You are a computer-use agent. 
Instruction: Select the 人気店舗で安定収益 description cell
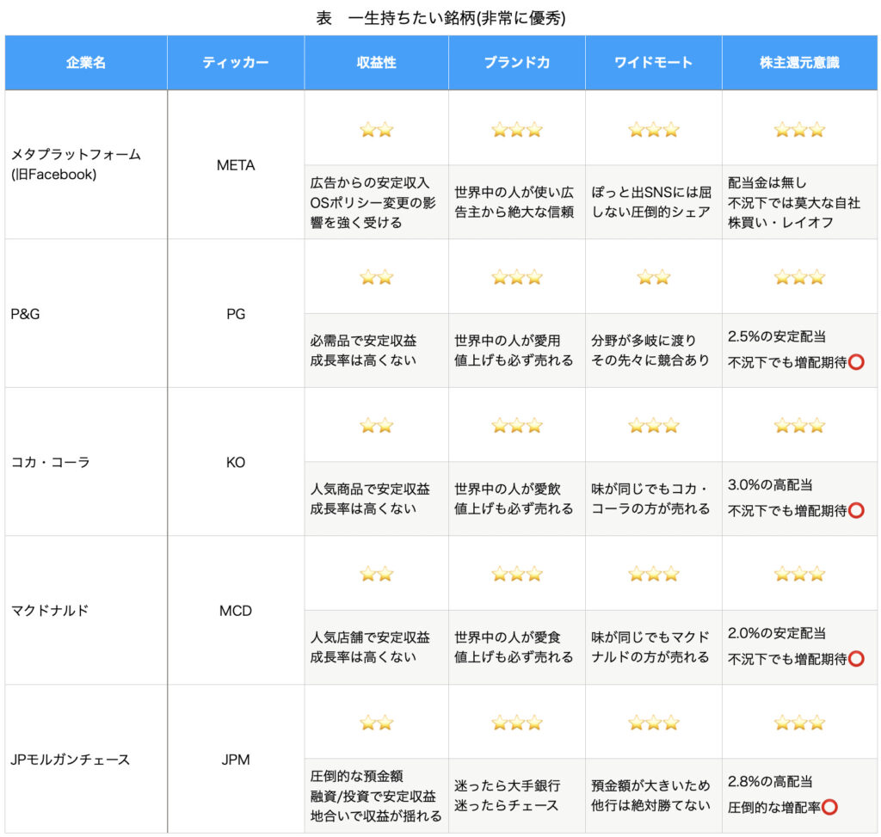click(377, 647)
